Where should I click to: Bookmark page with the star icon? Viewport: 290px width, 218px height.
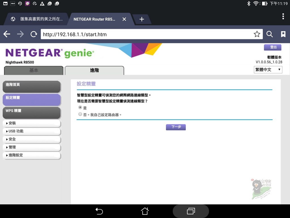click(x=257, y=34)
